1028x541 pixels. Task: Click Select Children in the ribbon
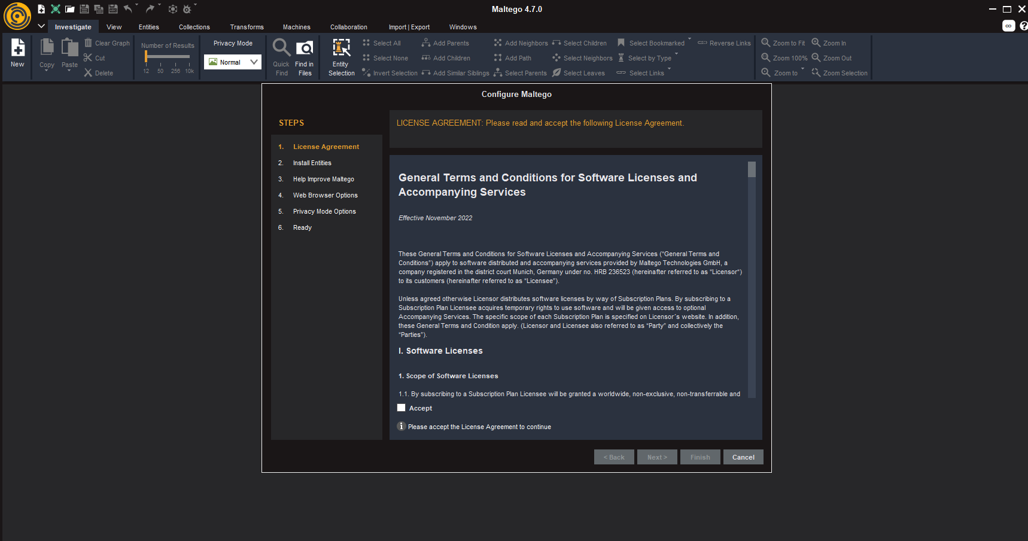click(x=579, y=43)
